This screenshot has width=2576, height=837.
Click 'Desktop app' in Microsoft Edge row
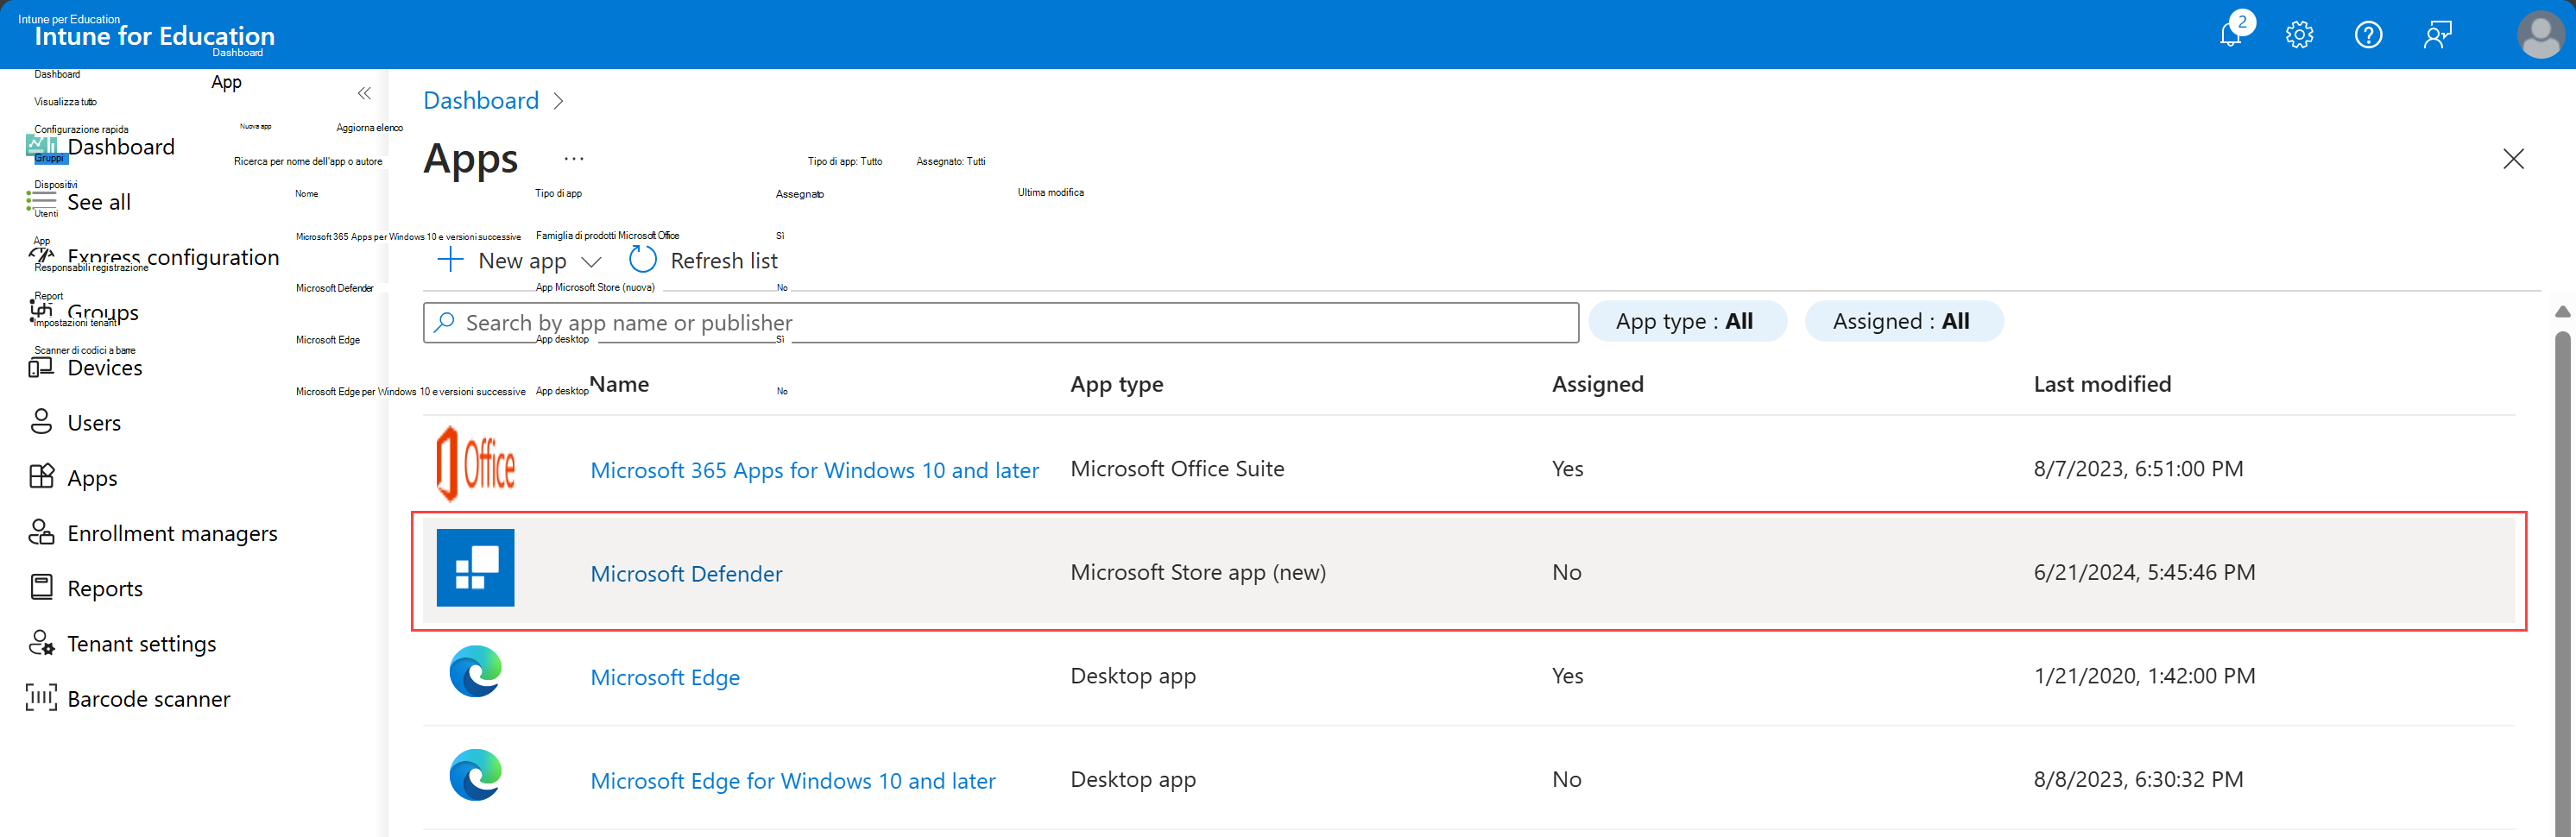coord(1133,676)
